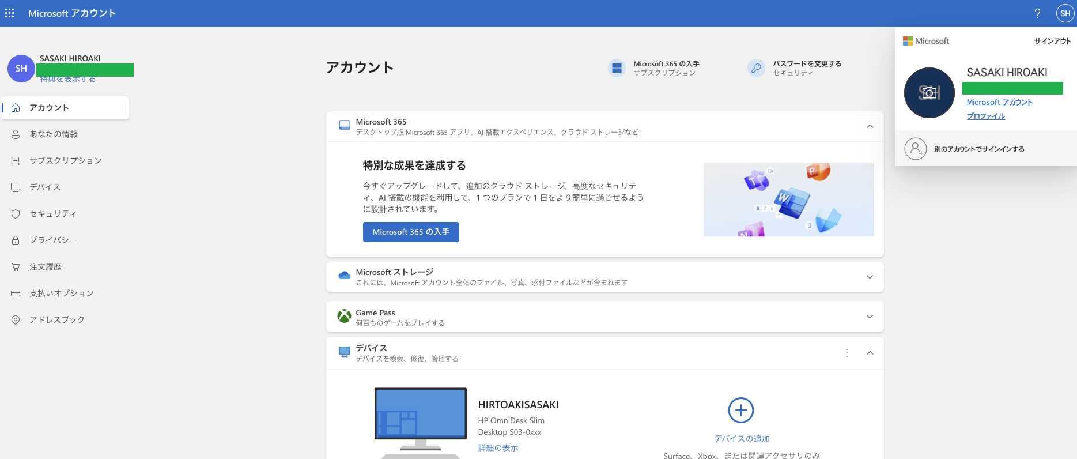This screenshot has width=1077, height=459.
Task: Open セキュリティ in the sidebar
Action: [65, 214]
